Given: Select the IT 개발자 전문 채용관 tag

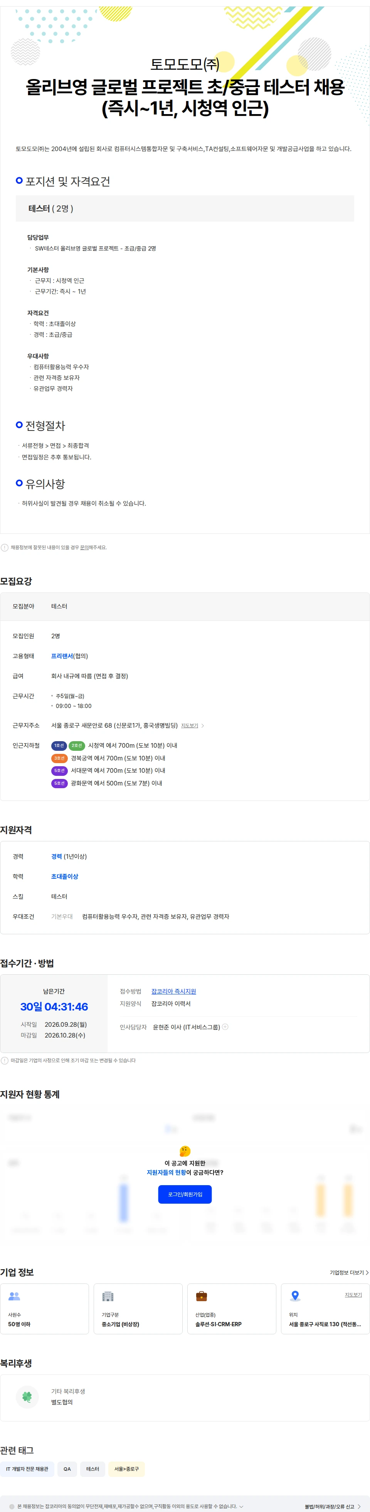Looking at the screenshot, I should [27, 1468].
